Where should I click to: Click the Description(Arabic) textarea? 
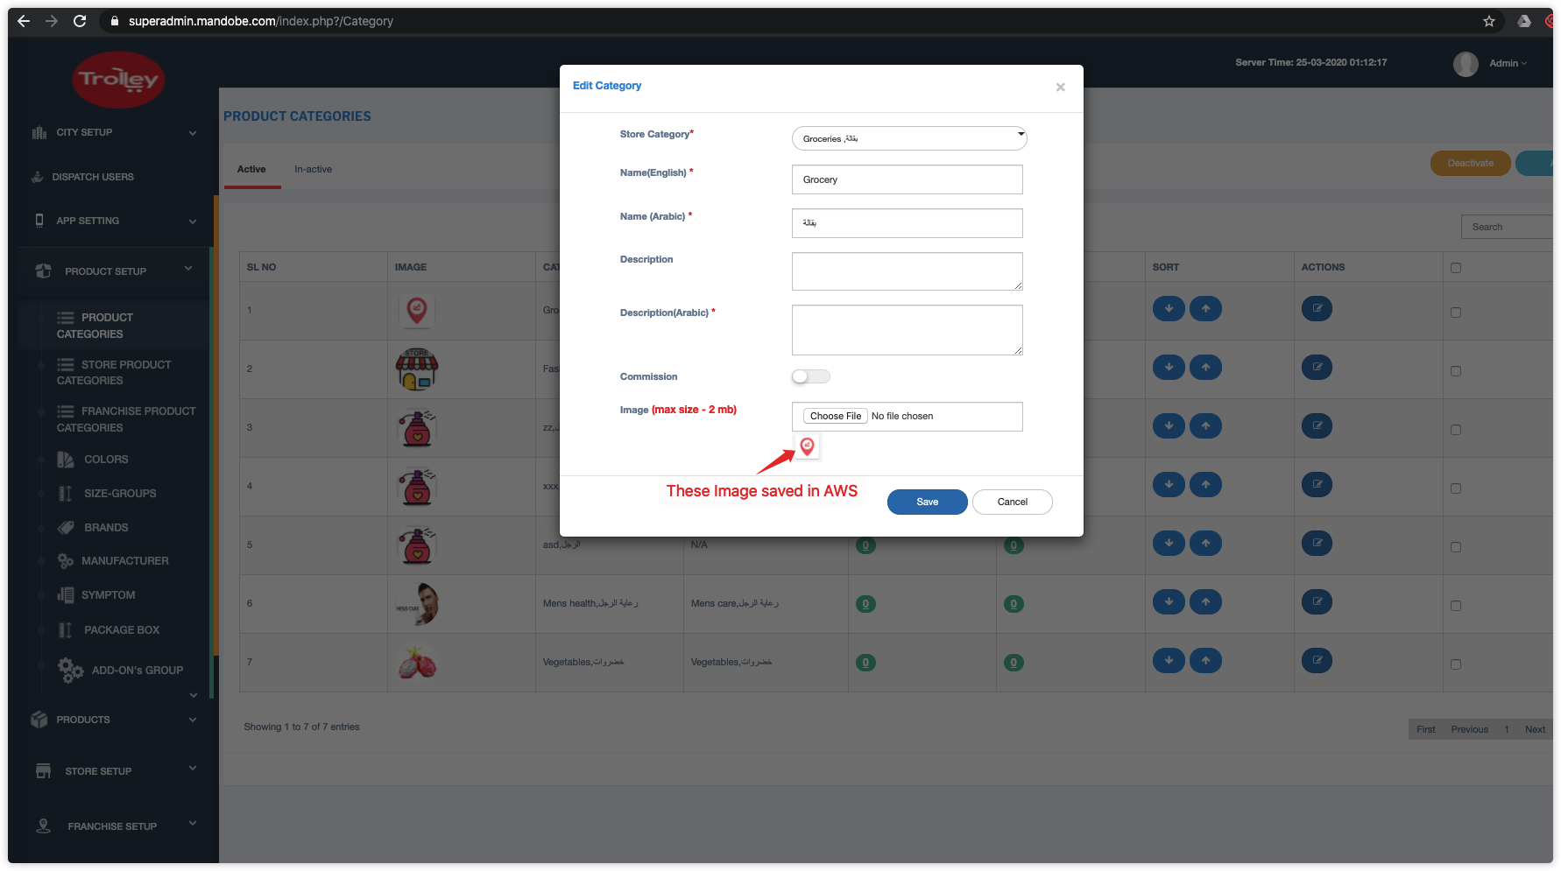907,330
